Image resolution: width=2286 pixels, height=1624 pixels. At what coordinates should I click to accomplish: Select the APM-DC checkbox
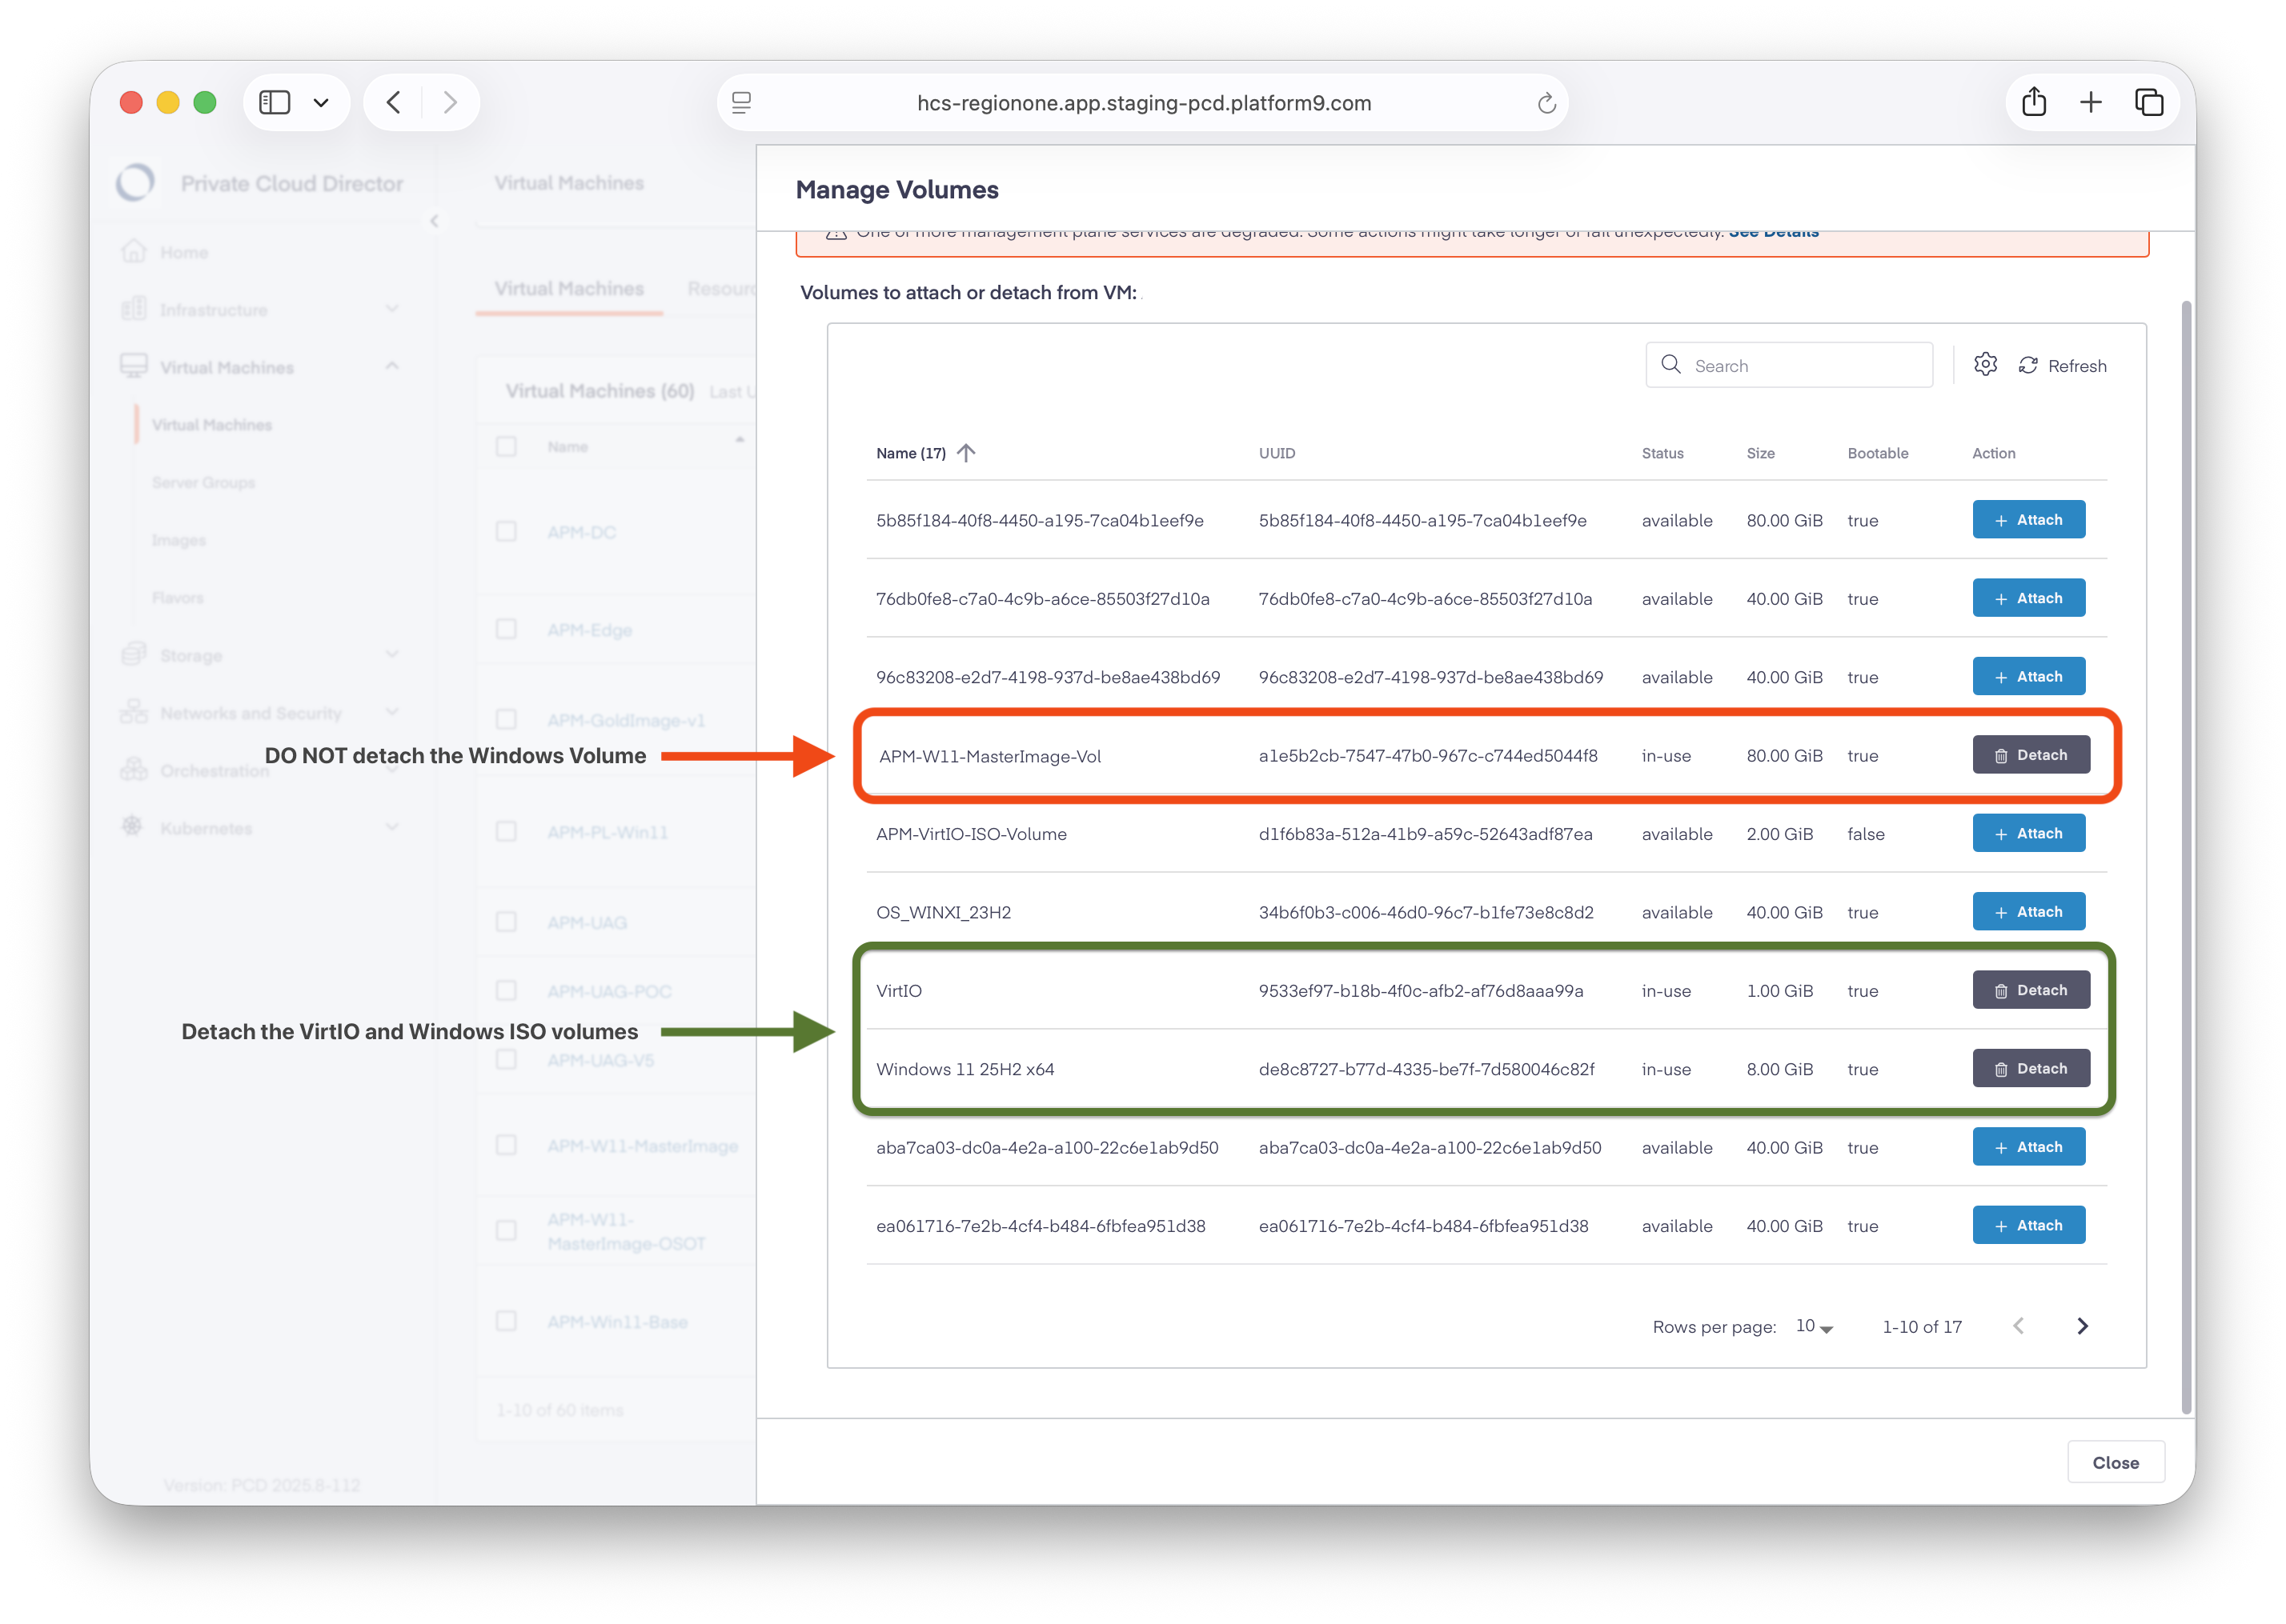(x=506, y=531)
